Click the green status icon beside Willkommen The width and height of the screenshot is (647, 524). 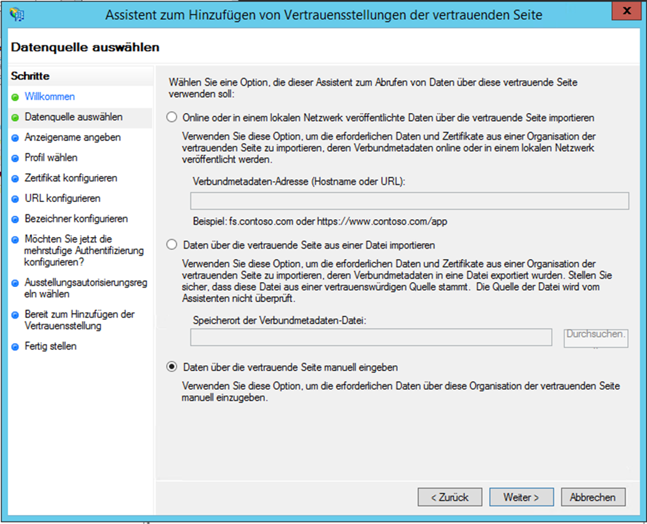pos(15,97)
